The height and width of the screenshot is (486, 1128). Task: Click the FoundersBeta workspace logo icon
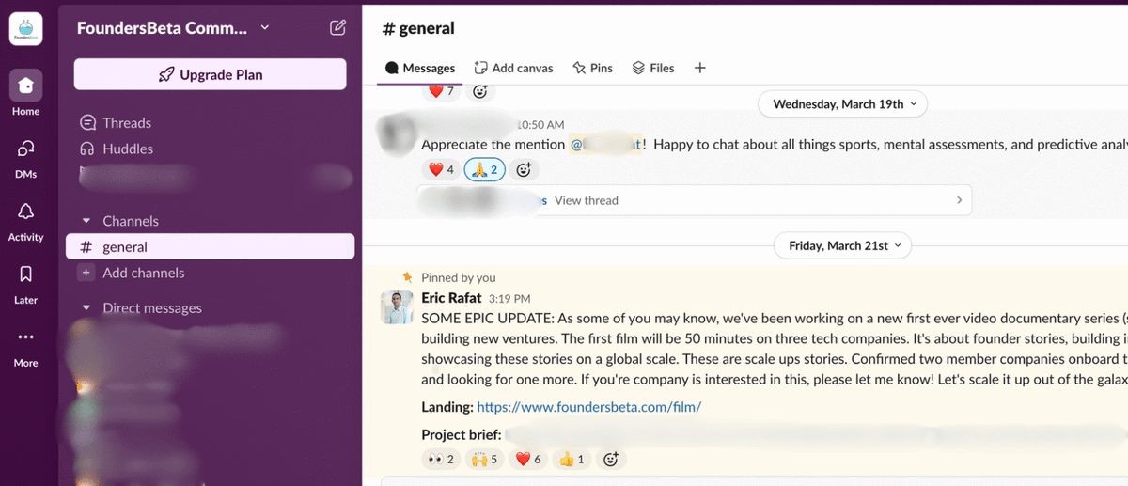[25, 29]
